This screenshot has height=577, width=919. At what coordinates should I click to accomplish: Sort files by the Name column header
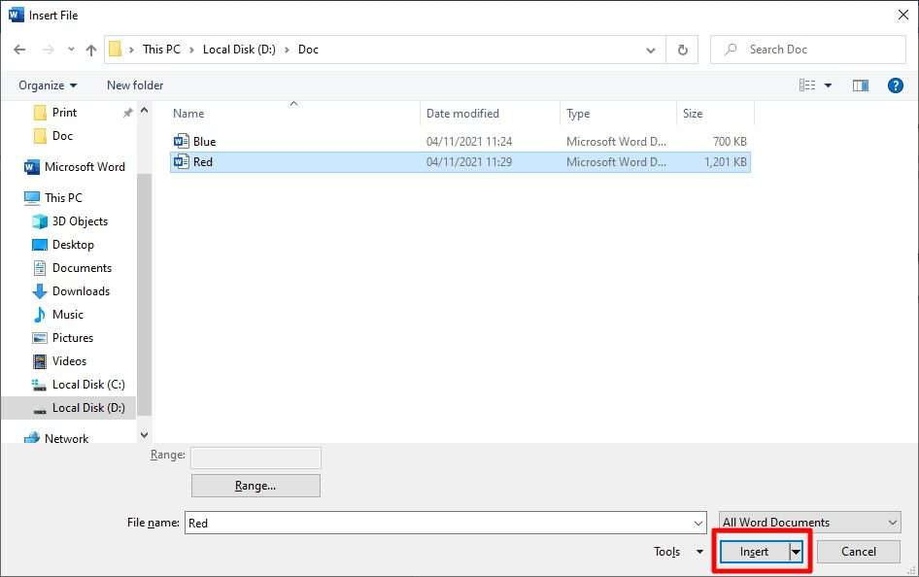point(187,113)
